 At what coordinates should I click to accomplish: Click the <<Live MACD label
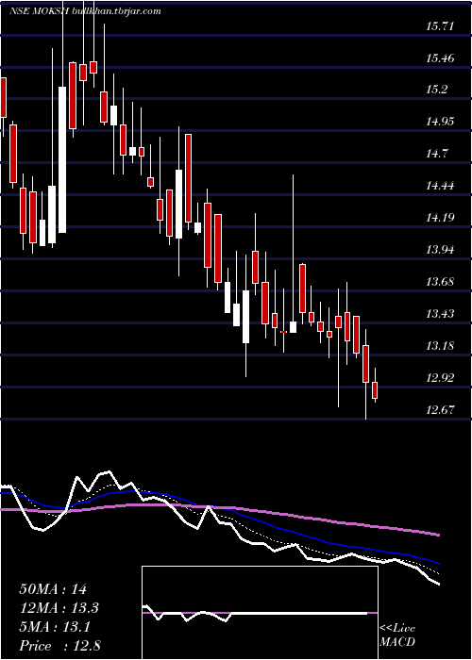tap(397, 635)
